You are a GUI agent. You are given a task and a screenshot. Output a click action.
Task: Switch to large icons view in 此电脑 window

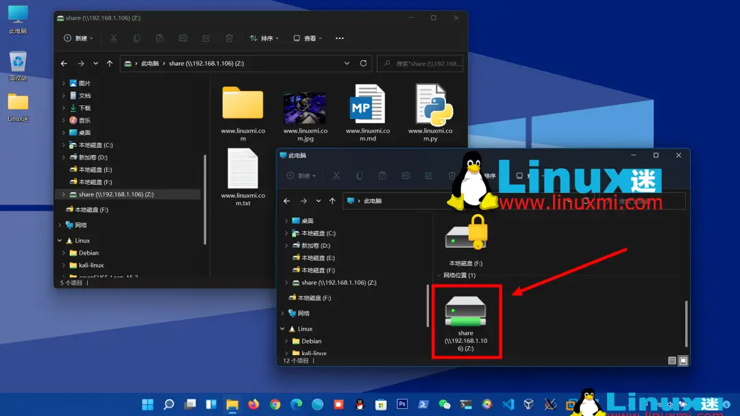tap(683, 360)
